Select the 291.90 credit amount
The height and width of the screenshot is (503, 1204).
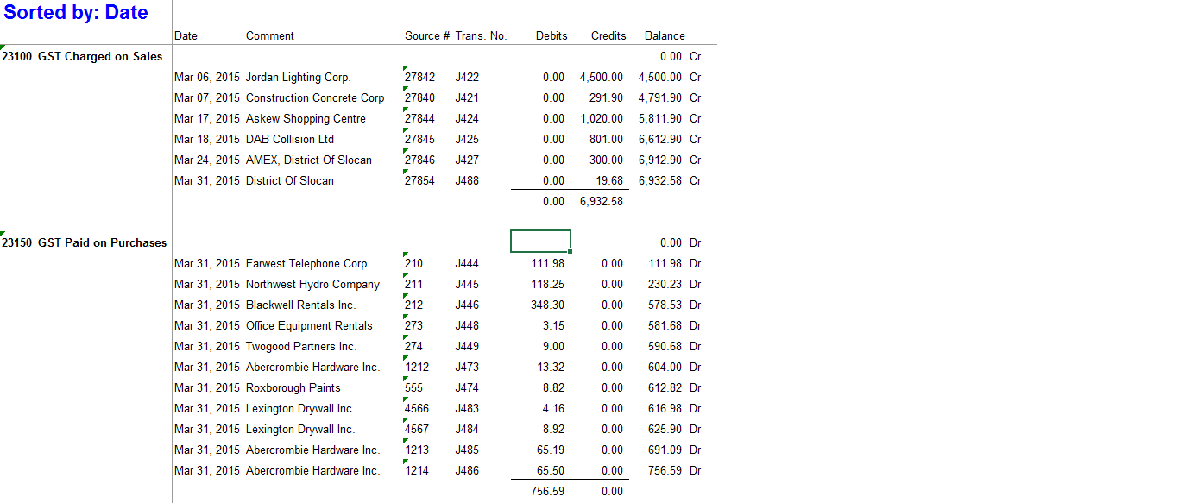[606, 97]
